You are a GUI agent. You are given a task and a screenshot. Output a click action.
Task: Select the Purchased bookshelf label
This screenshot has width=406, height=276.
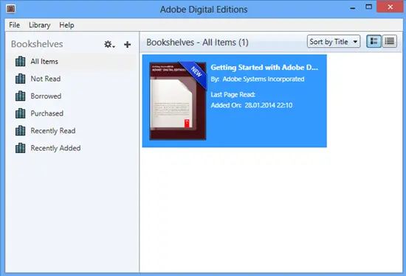(47, 113)
